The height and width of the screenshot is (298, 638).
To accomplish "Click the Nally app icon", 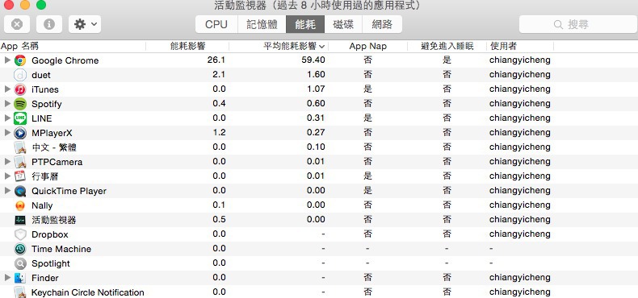I will [20, 205].
